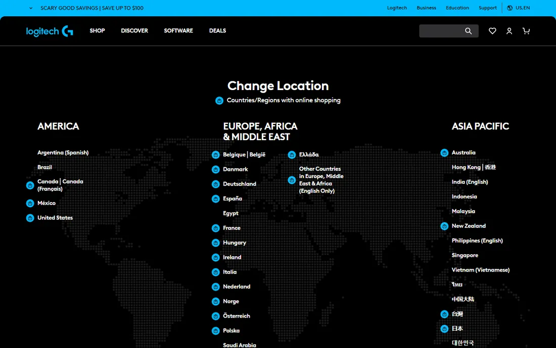Image resolution: width=556 pixels, height=348 pixels.
Task: Click shopping bag icon beside Polska
Action: pyautogui.click(x=216, y=331)
